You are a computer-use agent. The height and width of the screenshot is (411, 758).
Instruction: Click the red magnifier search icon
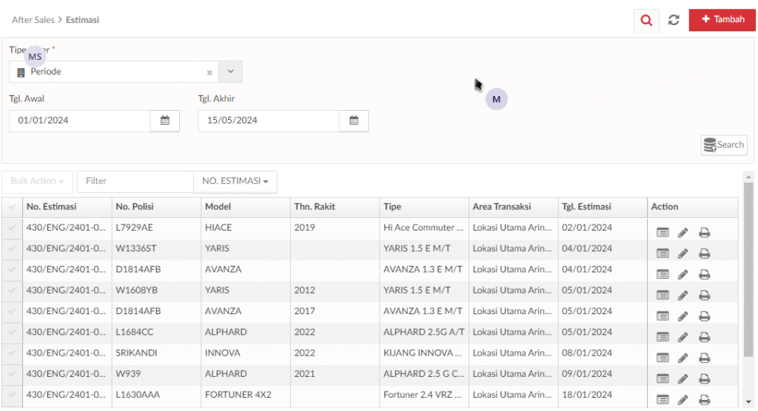pos(646,20)
